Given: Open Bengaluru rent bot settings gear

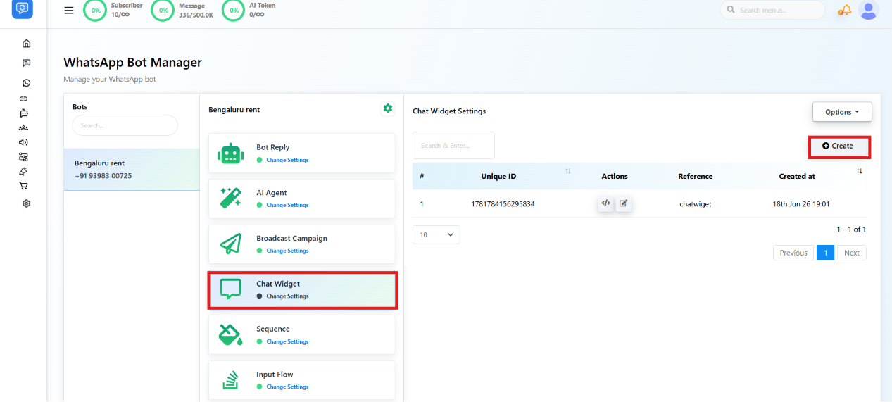Looking at the screenshot, I should (x=387, y=108).
